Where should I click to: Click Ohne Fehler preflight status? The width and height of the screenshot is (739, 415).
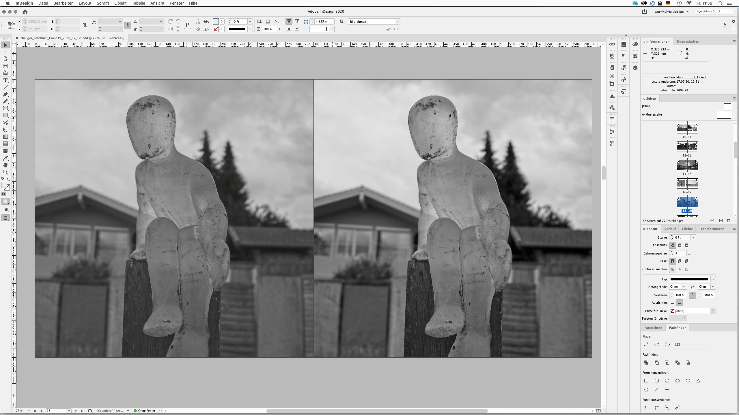pyautogui.click(x=146, y=411)
